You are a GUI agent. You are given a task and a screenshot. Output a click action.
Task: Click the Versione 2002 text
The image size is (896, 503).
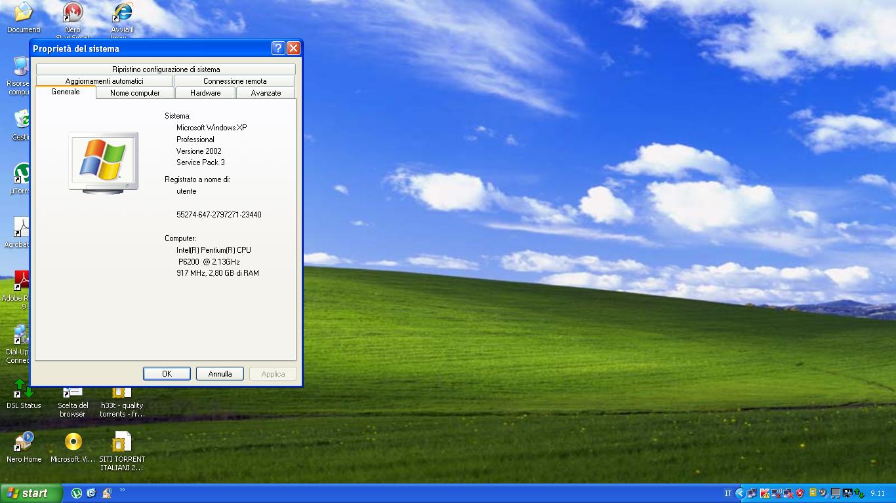[x=199, y=151]
